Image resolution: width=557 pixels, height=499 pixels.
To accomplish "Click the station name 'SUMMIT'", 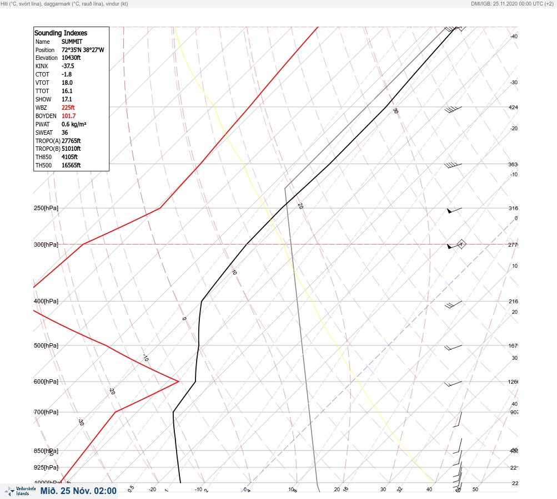I will click(x=72, y=42).
